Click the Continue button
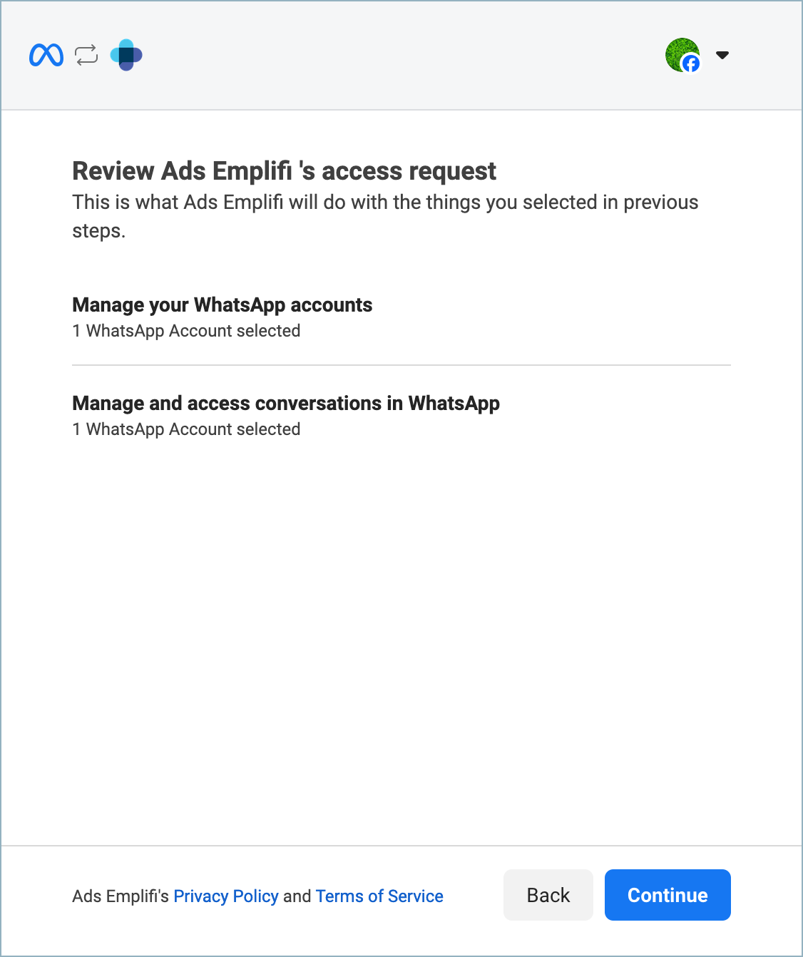The width and height of the screenshot is (803, 957). click(668, 895)
